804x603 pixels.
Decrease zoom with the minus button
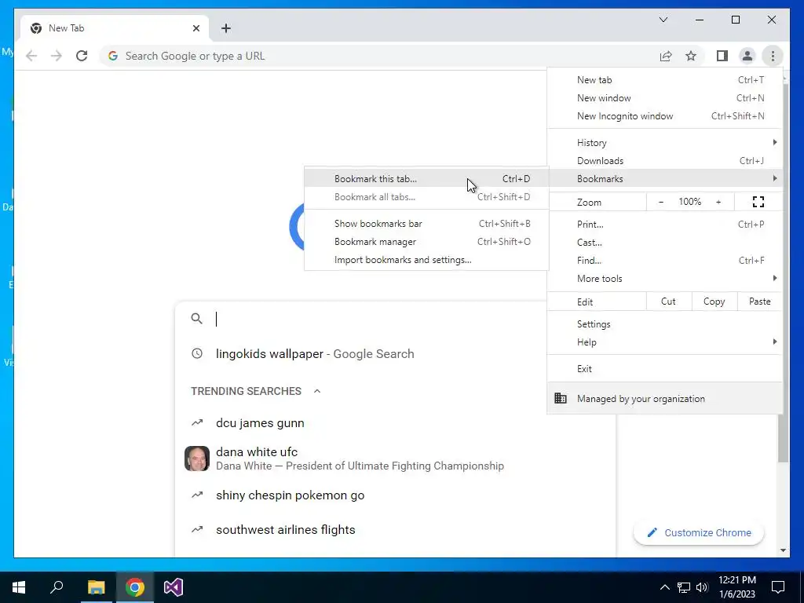661,202
